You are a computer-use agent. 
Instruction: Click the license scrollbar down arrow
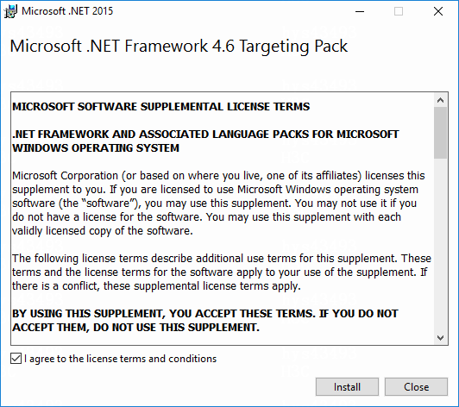(440, 338)
